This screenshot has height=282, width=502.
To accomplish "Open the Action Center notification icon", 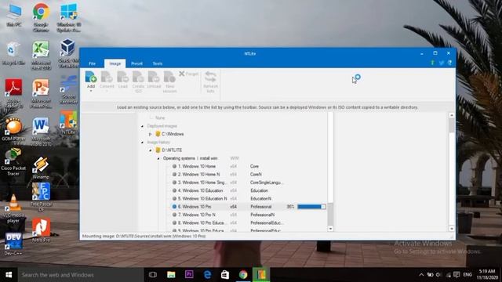I will coord(457,275).
